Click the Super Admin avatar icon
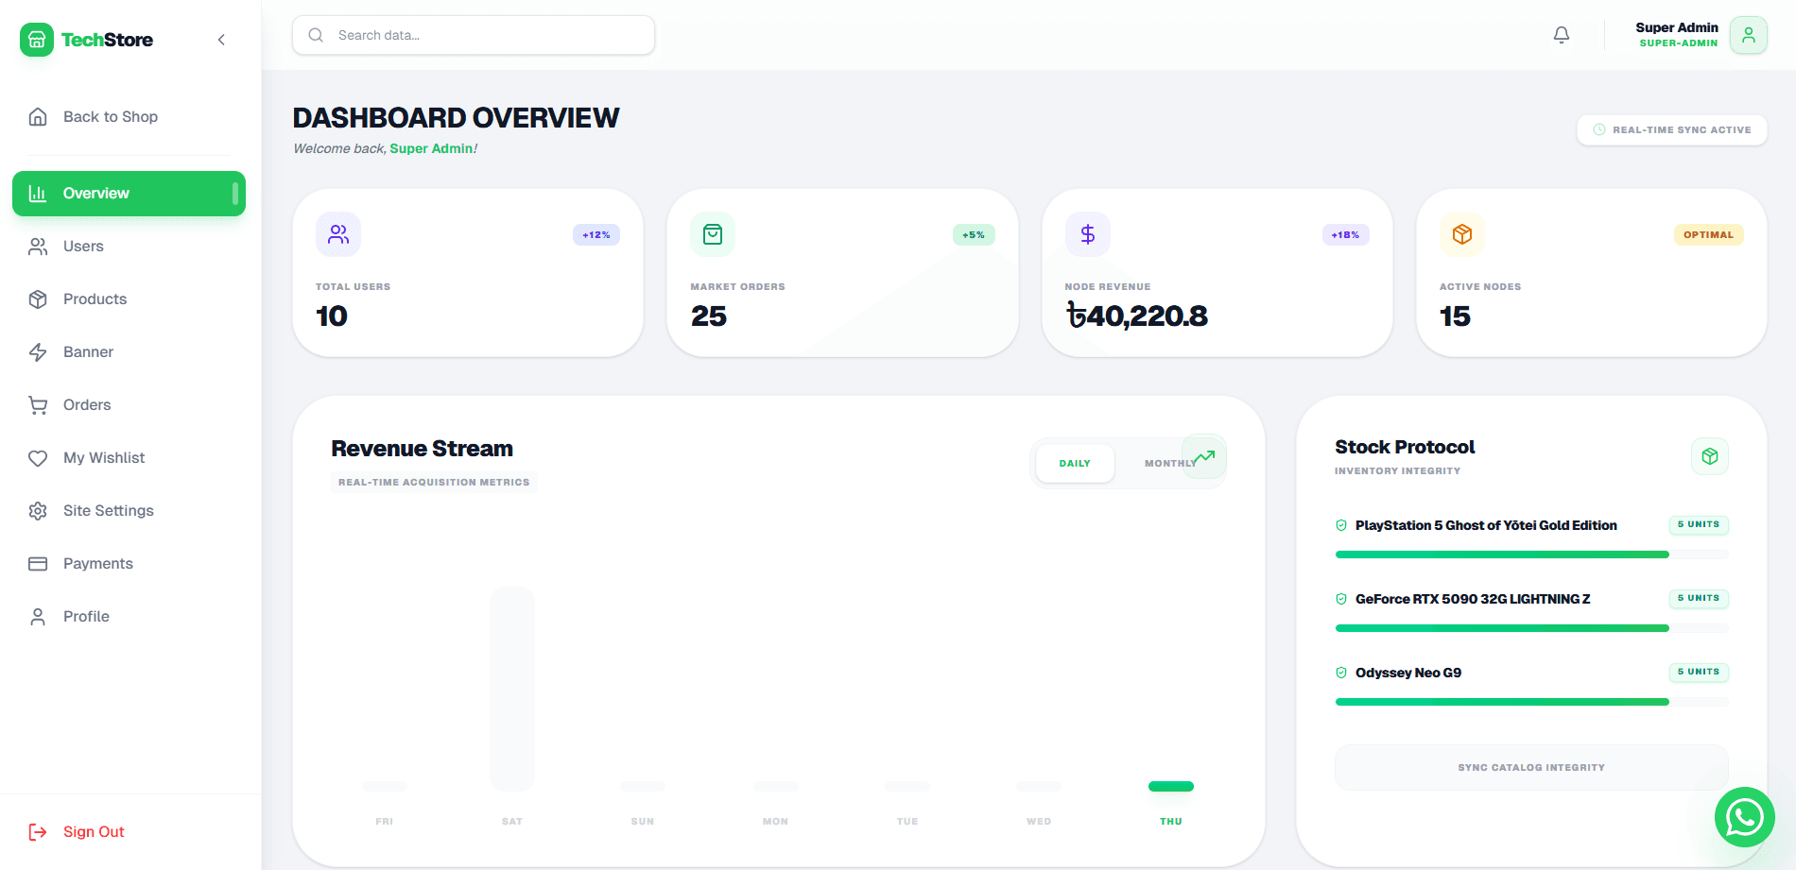The width and height of the screenshot is (1796, 870). [1749, 35]
